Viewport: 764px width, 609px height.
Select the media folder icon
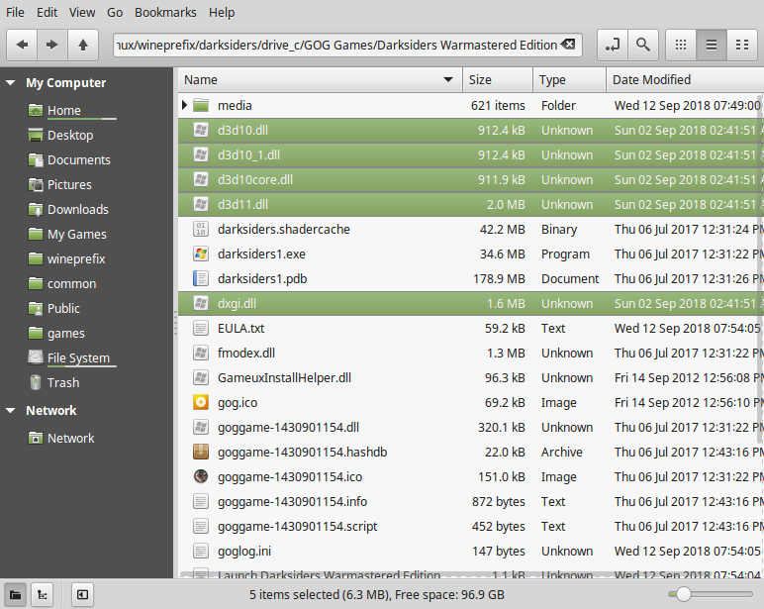pos(201,105)
